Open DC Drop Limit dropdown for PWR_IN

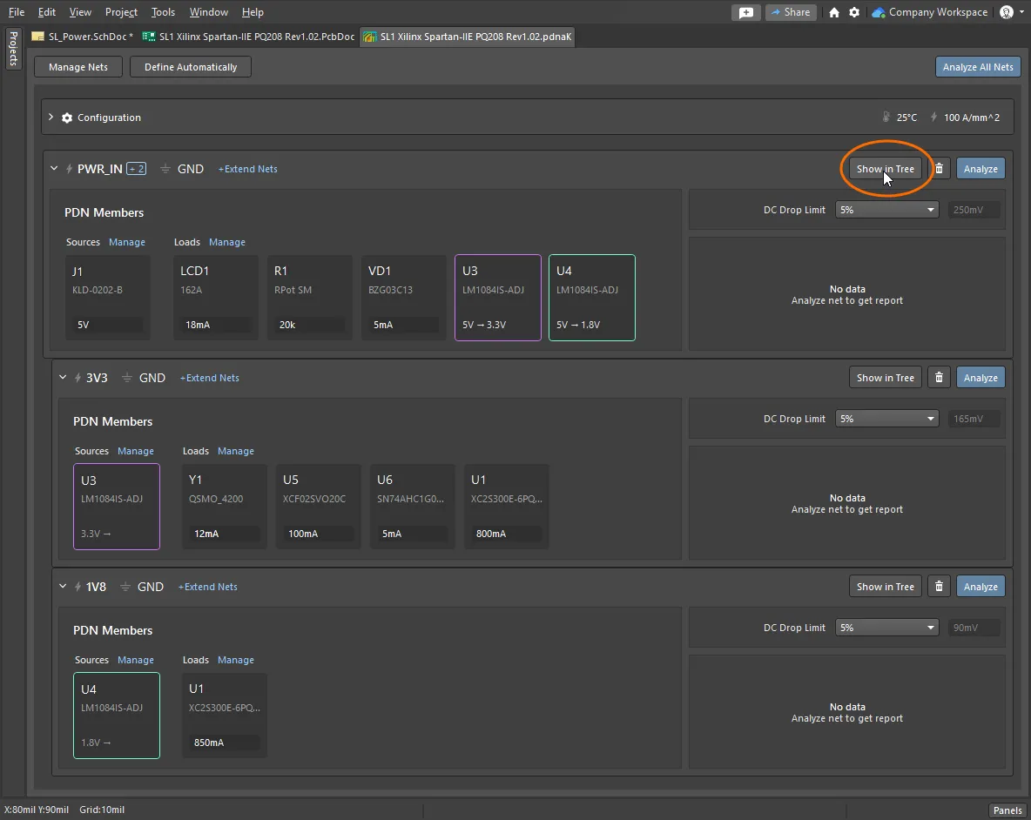886,210
